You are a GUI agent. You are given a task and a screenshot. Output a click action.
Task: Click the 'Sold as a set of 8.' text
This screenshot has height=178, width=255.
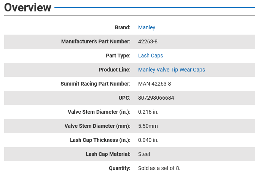(159, 168)
